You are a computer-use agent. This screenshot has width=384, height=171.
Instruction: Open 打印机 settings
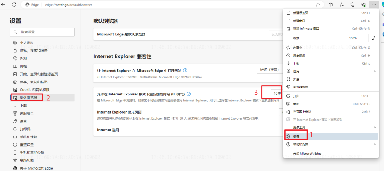tap(42, 129)
